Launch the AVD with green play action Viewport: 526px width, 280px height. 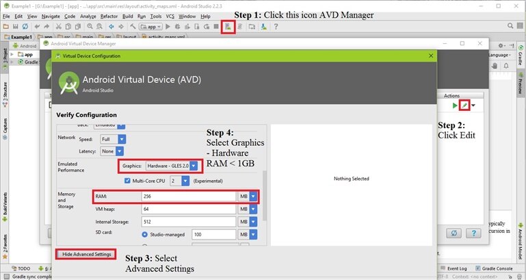click(x=455, y=105)
